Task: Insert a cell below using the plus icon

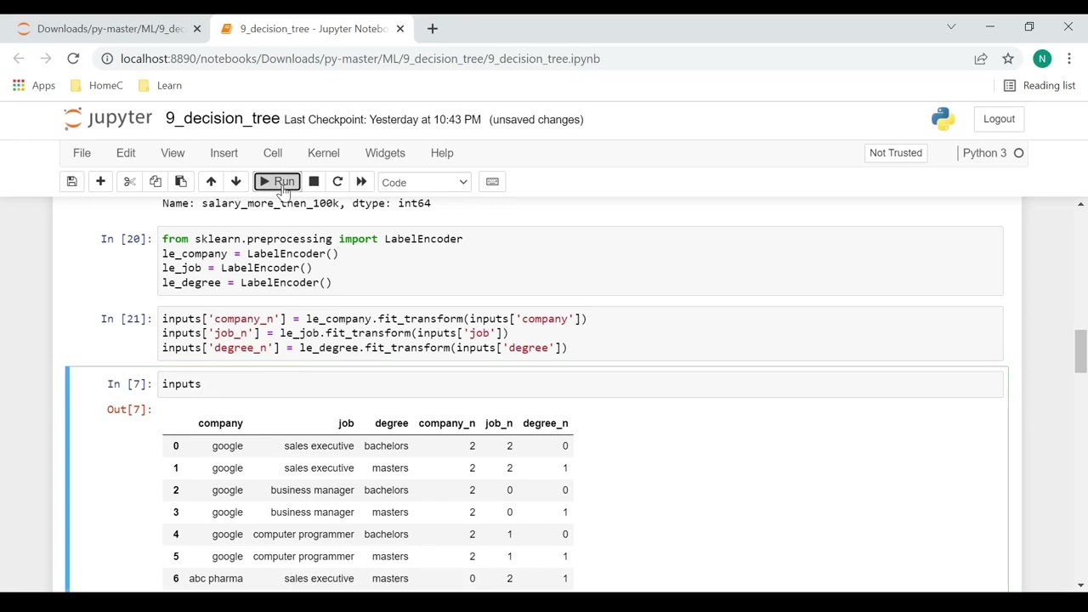Action: click(100, 182)
